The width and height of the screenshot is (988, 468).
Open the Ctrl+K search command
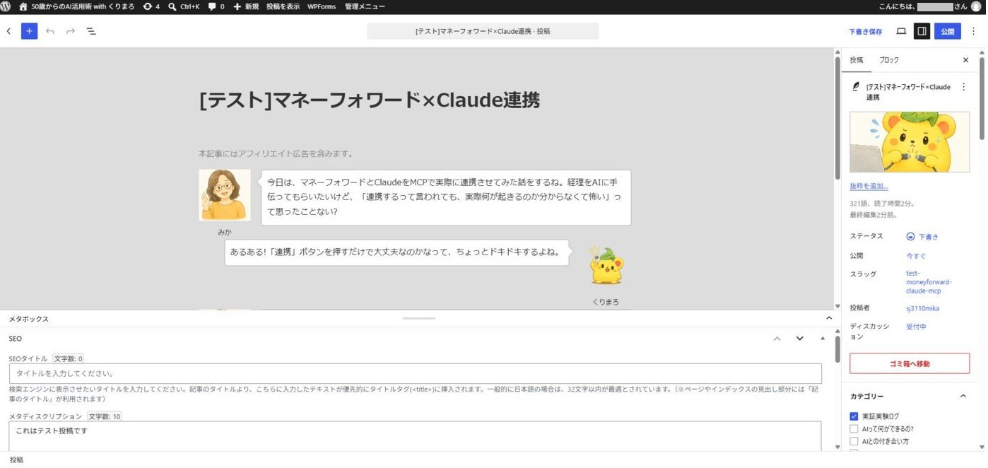[184, 6]
